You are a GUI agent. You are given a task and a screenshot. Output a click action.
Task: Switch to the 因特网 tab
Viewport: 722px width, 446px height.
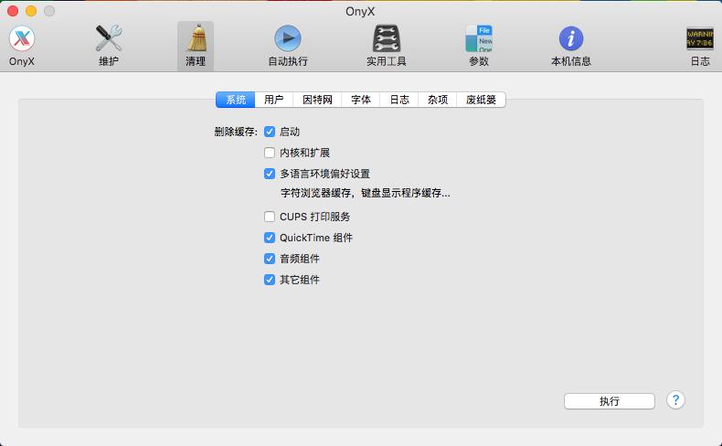[317, 100]
